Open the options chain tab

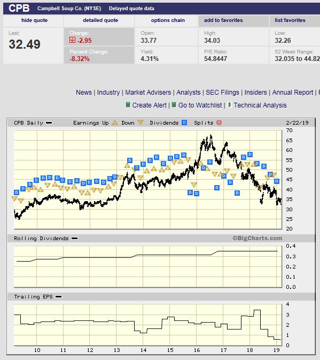(x=168, y=20)
